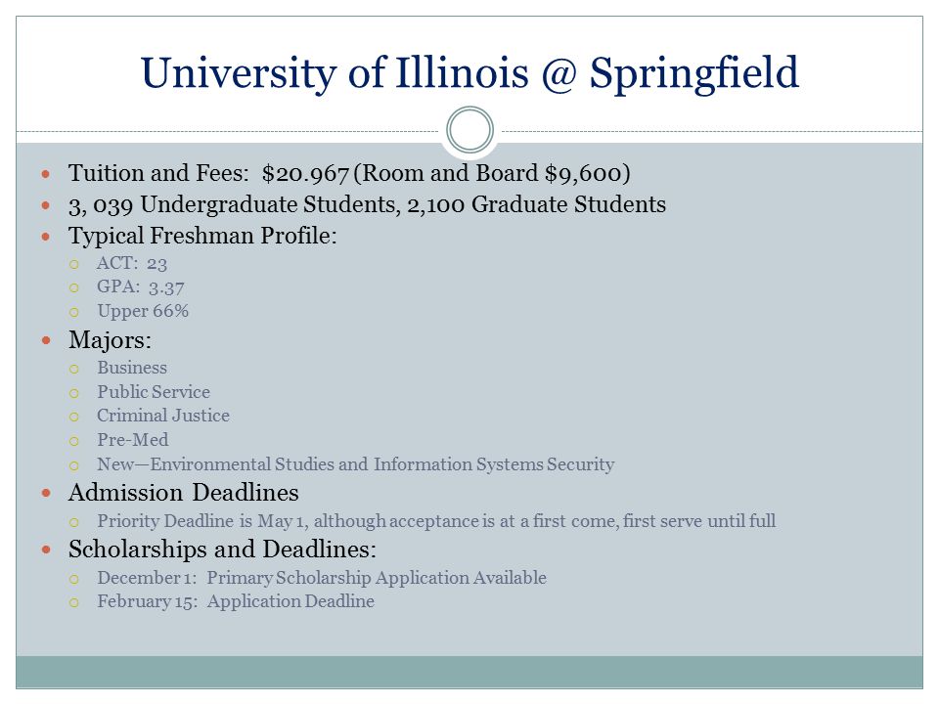The height and width of the screenshot is (704, 939).
Task: Click the hollow bullet next to Public Service
Action: pyautogui.click(x=73, y=393)
